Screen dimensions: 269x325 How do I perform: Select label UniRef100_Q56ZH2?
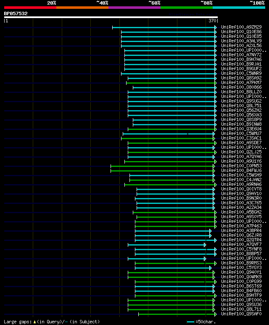pos(241,110)
